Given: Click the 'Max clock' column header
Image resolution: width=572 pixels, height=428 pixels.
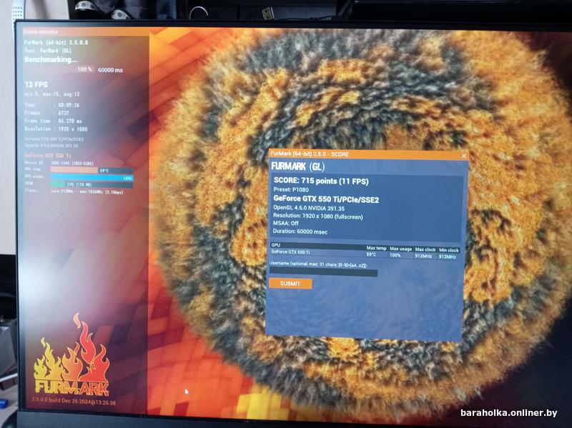Looking at the screenshot, I should [x=425, y=250].
